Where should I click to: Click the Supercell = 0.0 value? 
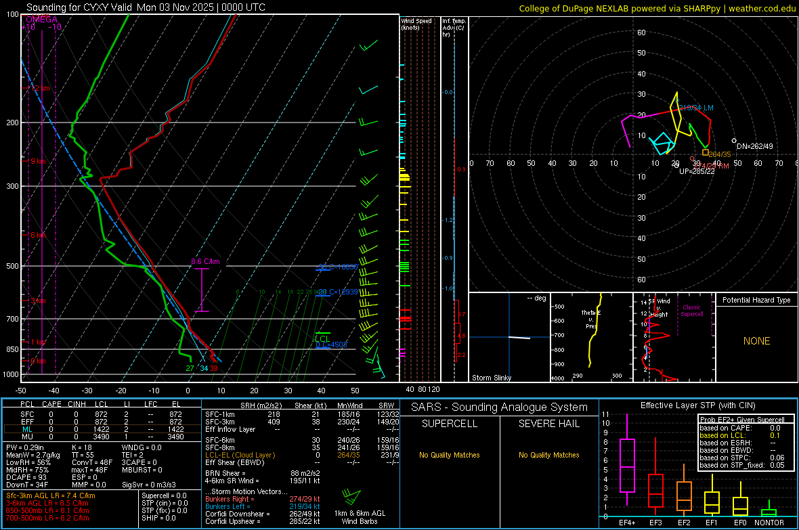pos(164,495)
